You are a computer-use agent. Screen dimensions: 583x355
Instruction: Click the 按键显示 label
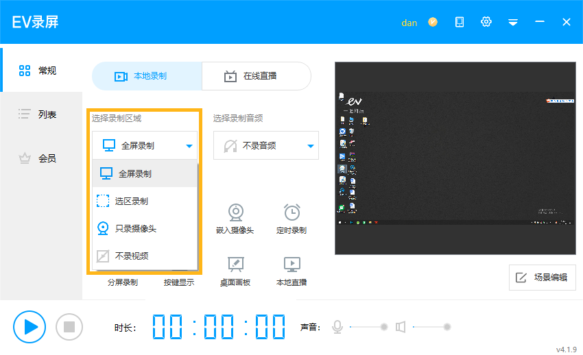[179, 282]
